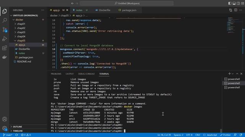Click the editor minimap preview
This screenshot has height=137, width=245.
(x=234, y=25)
